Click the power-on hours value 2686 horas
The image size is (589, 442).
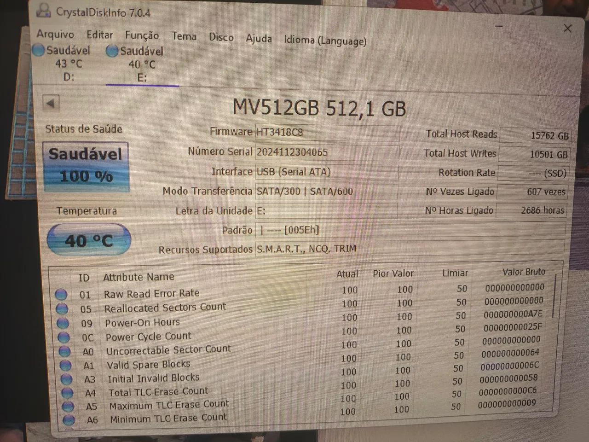531,210
